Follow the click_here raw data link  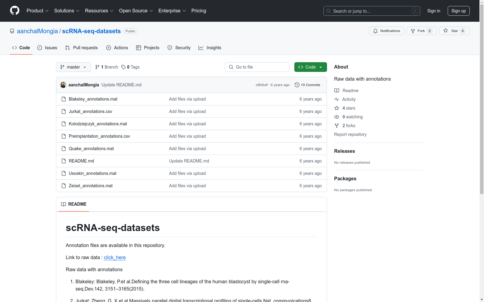tap(115, 257)
